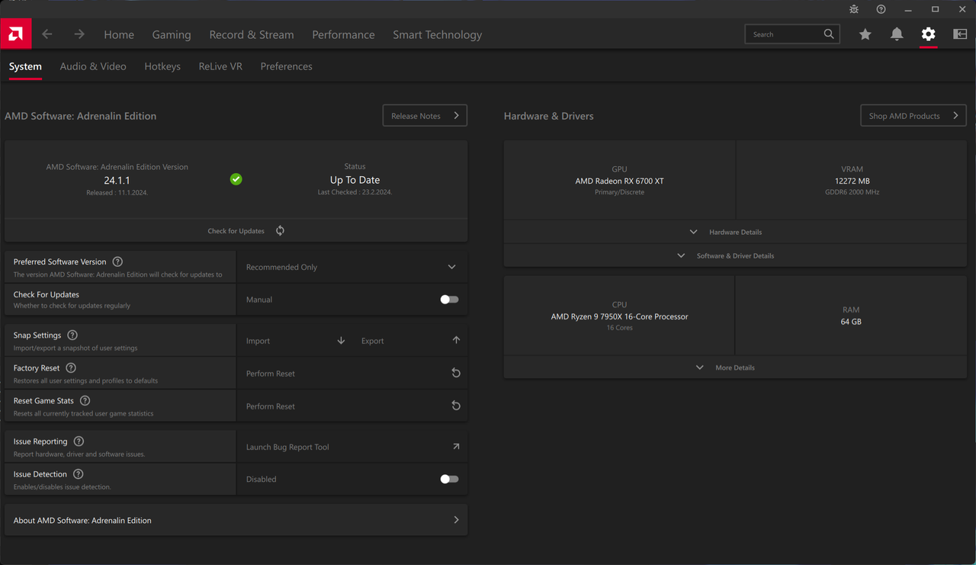Show help for Factory Reset
Screen dimensions: 976x565
(x=71, y=368)
